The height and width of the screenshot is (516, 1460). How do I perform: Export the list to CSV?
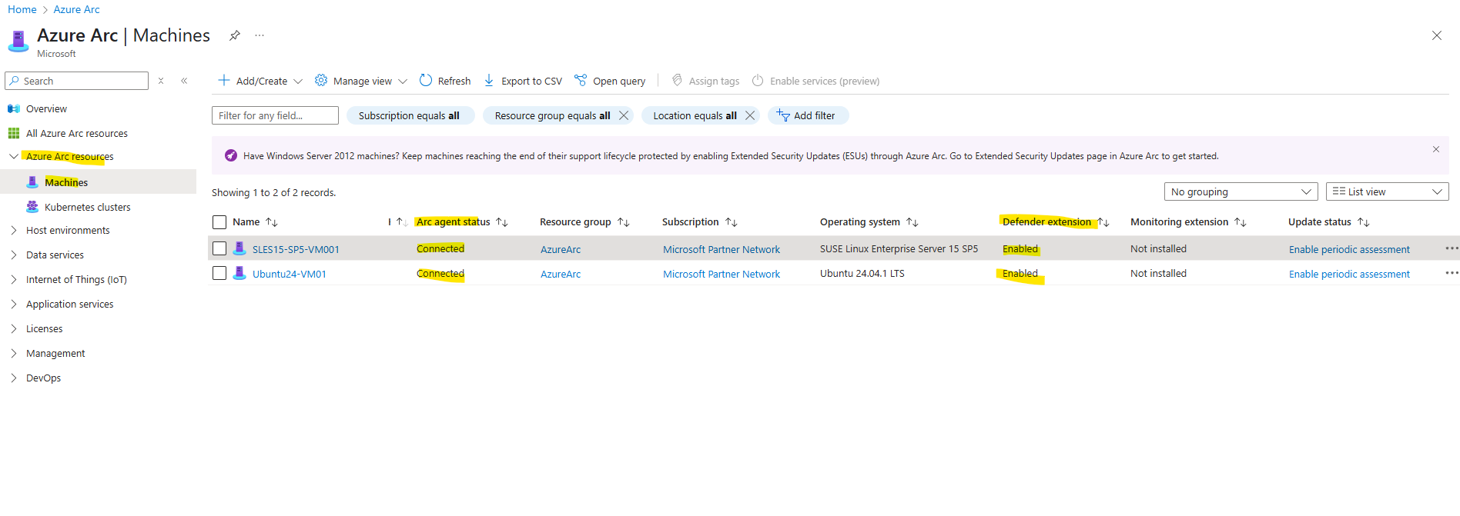pos(523,81)
